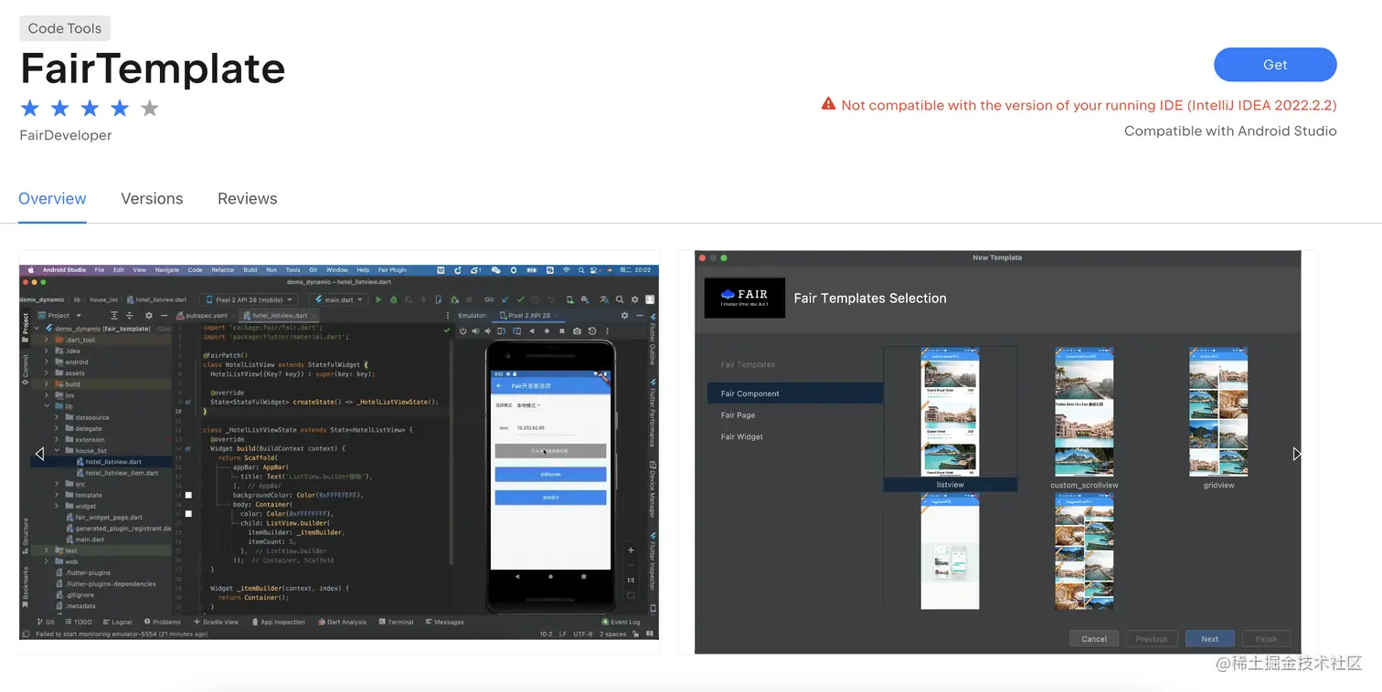The width and height of the screenshot is (1382, 692).
Task: Click the emulator zoom in plus button
Action: click(631, 550)
